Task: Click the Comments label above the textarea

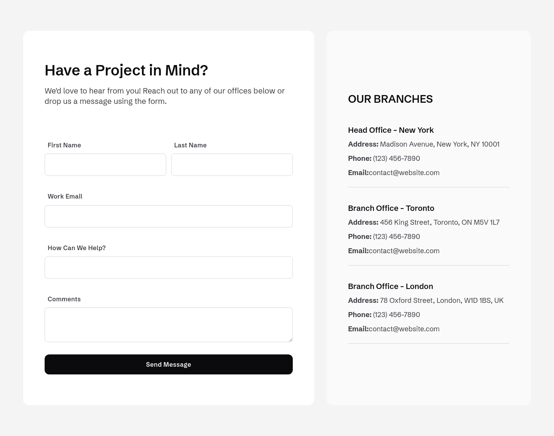Action: click(x=64, y=299)
